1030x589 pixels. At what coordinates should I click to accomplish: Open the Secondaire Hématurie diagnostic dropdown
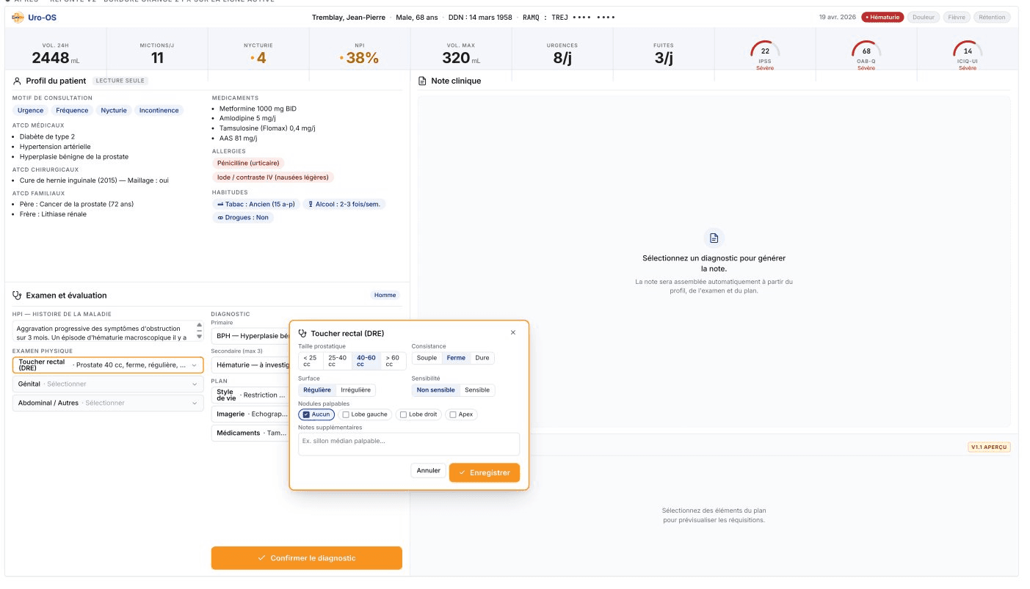tap(250, 365)
